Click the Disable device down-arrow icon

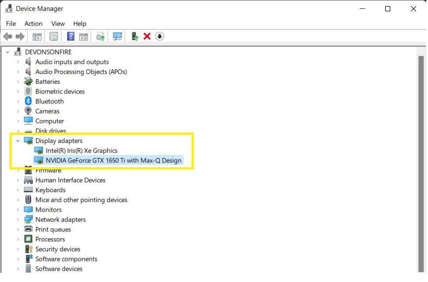[160, 36]
